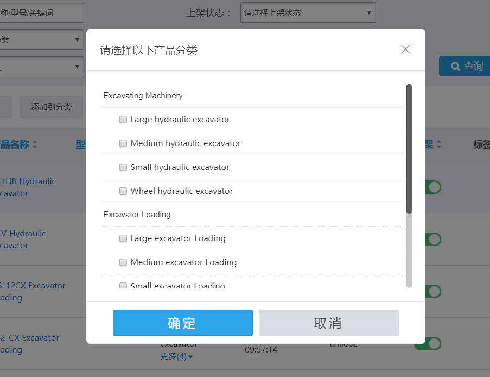Tick the Wheel hydraulic excavator option
Viewport: 490px width, 377px height.
(123, 191)
